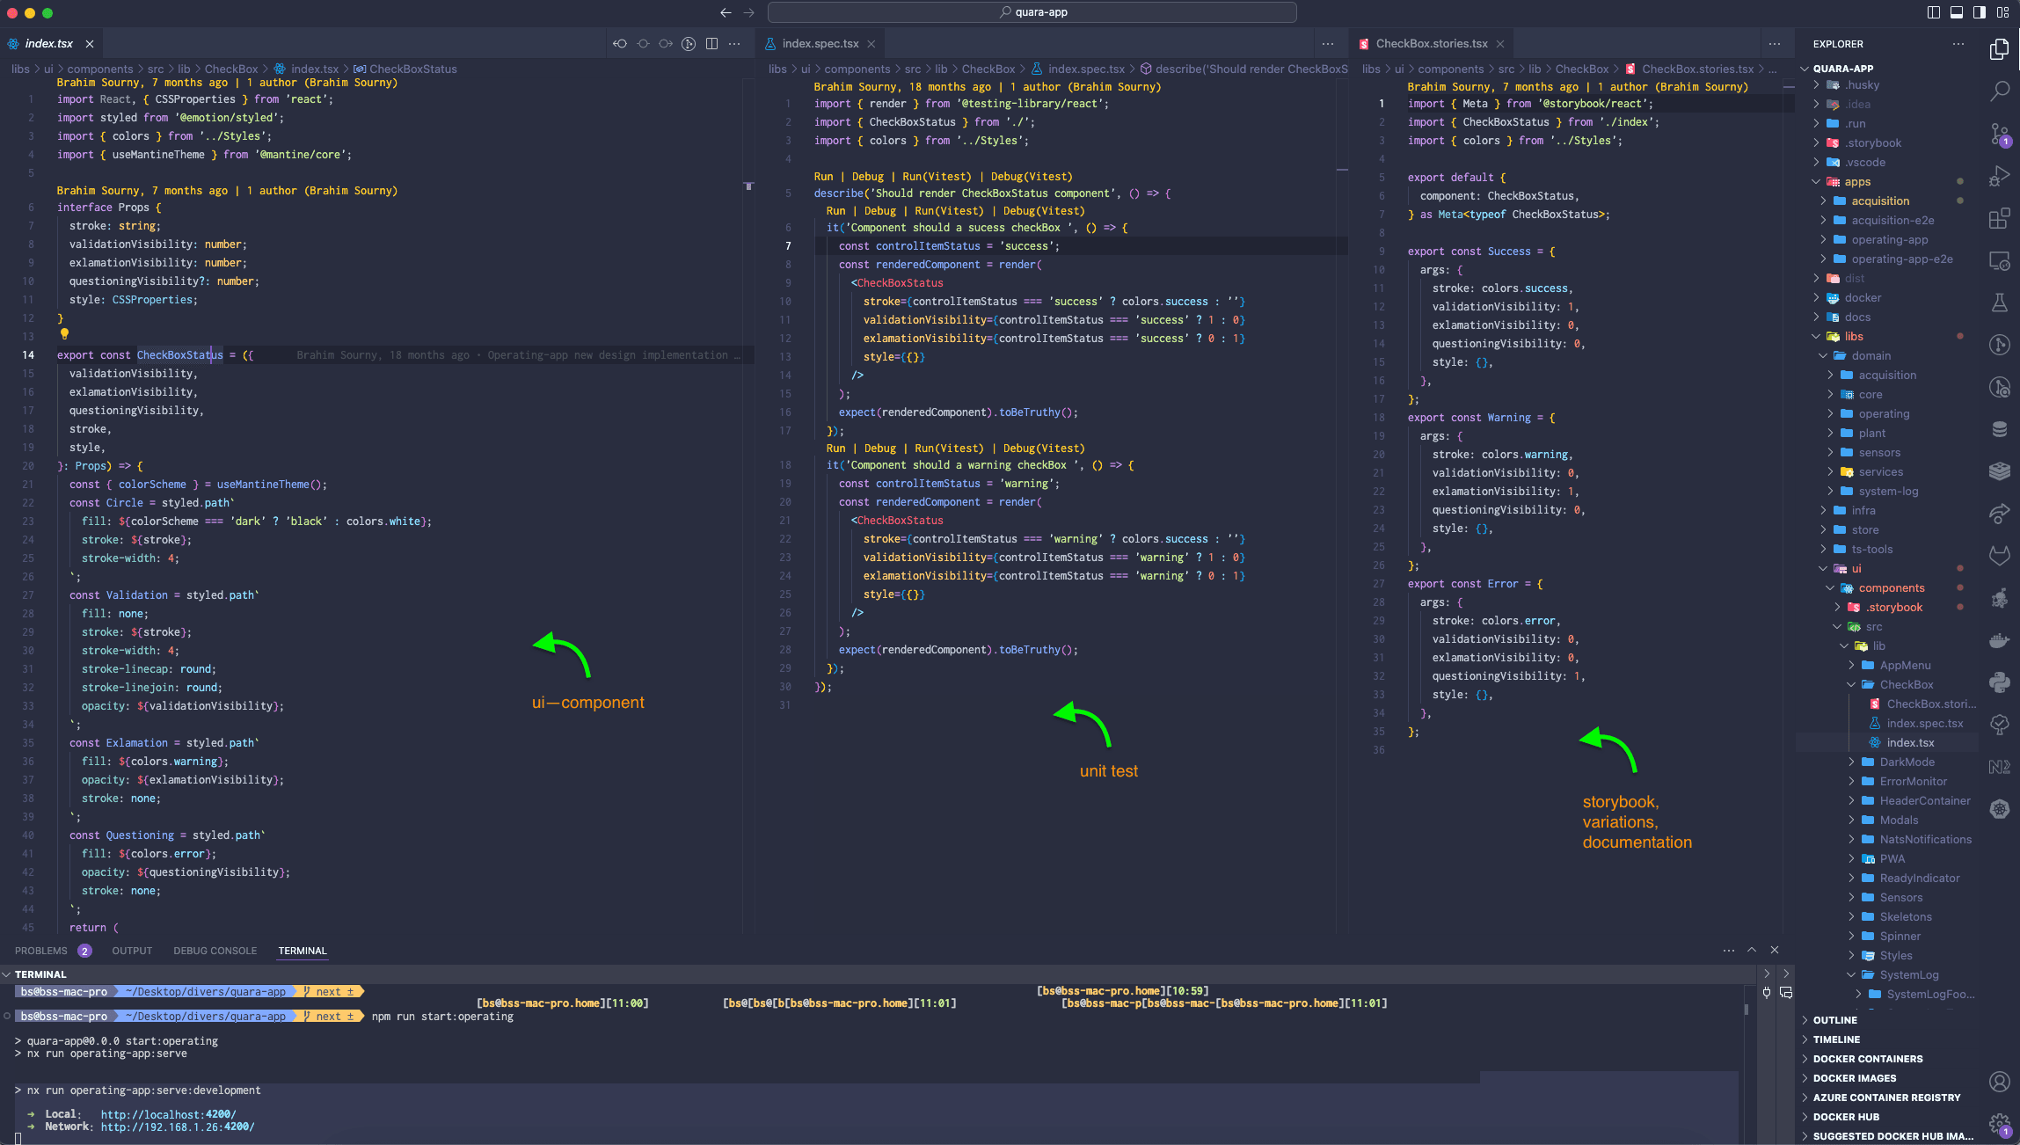Maximize the terminal panel size
Viewport: 2020px width, 1145px height.
point(1752,951)
